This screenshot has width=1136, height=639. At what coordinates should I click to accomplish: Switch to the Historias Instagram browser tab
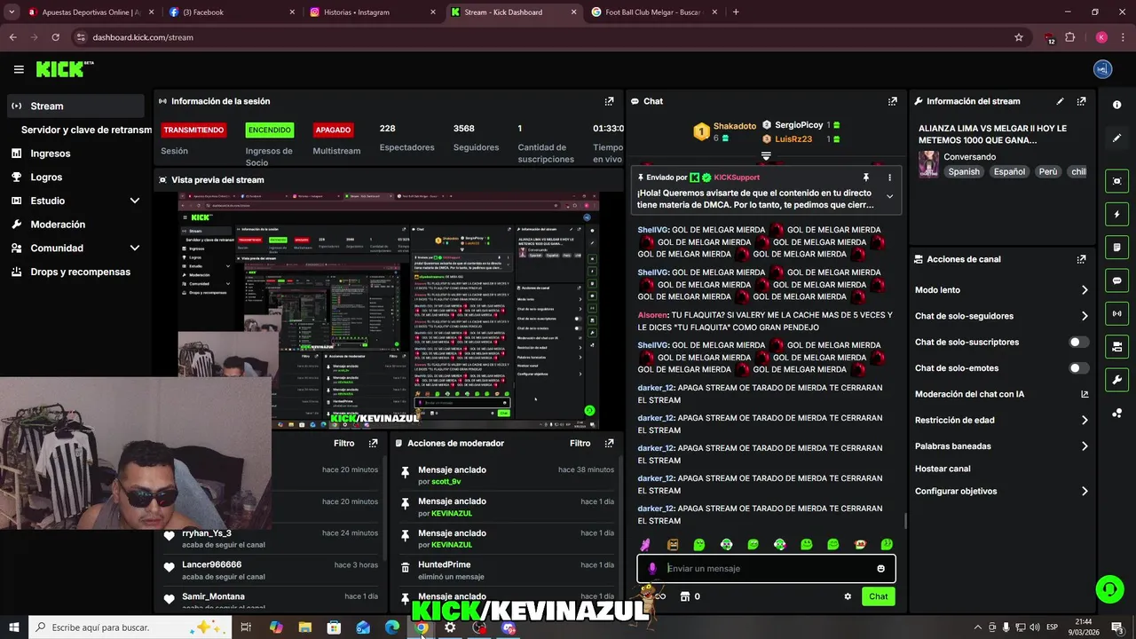point(372,12)
